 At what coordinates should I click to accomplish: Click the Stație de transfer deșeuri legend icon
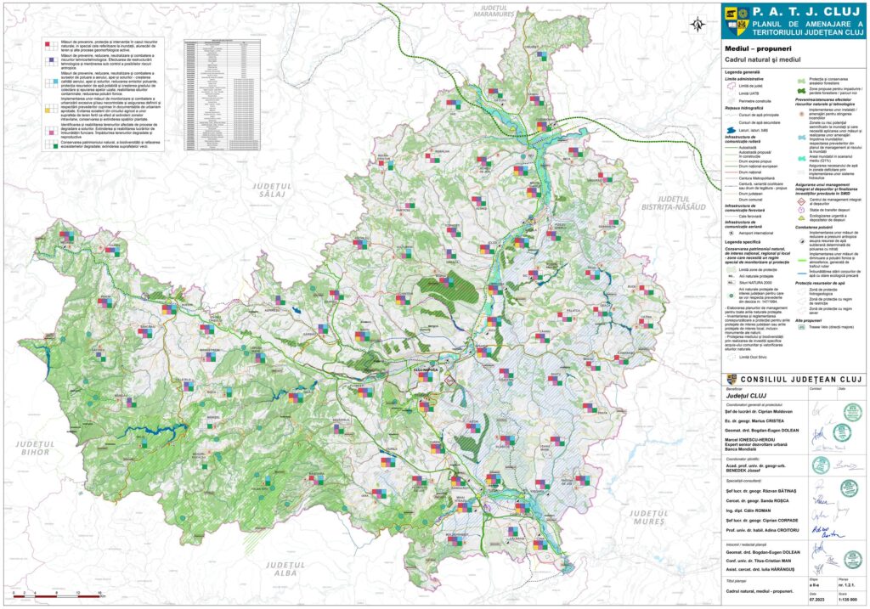[x=799, y=211]
